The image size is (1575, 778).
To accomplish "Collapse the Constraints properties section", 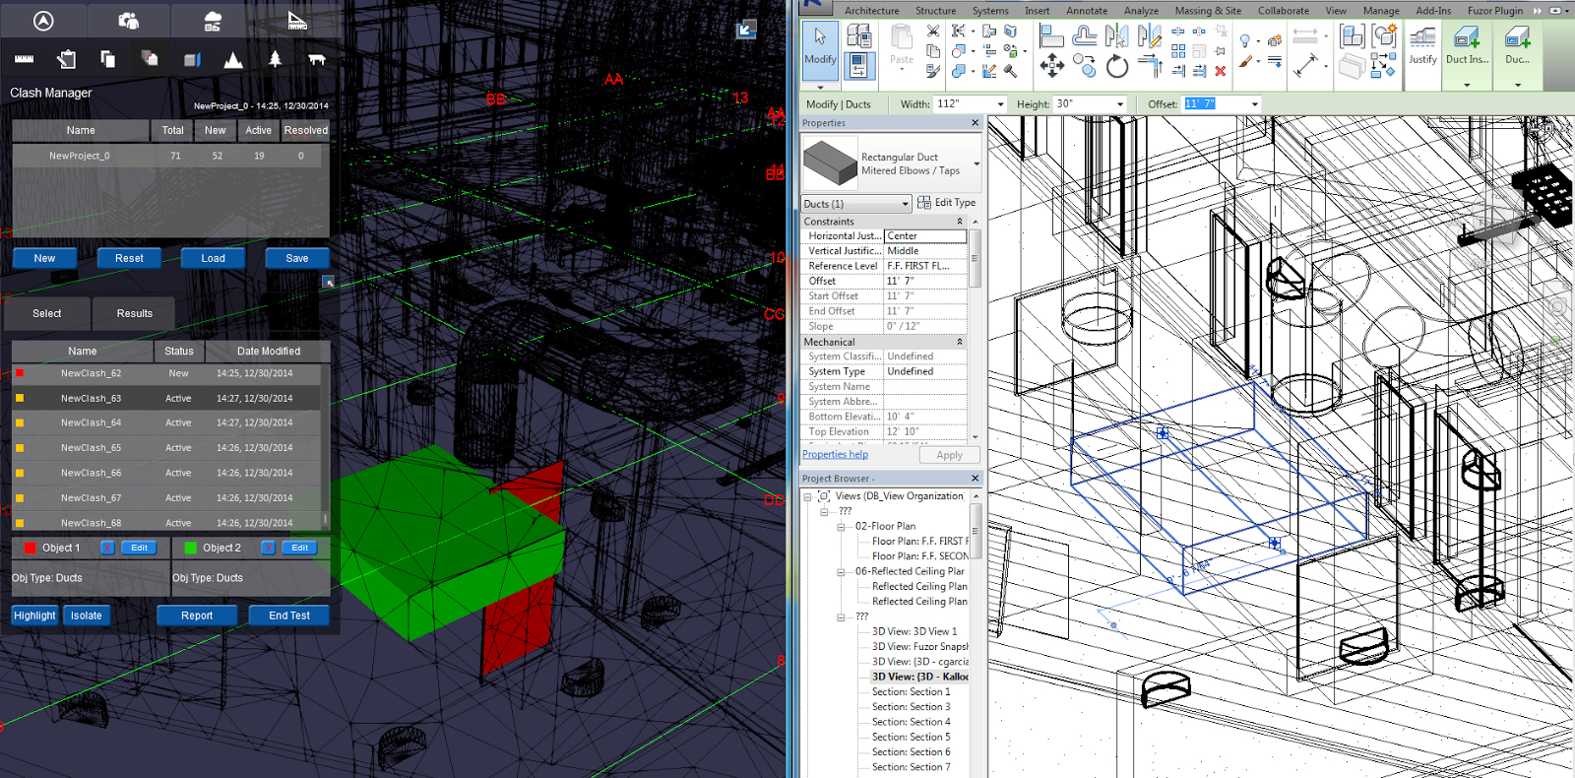I will click(x=960, y=222).
